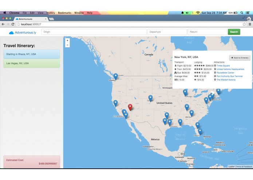Open the View menu
Screen dimensions: 253x180
pos(40,13)
